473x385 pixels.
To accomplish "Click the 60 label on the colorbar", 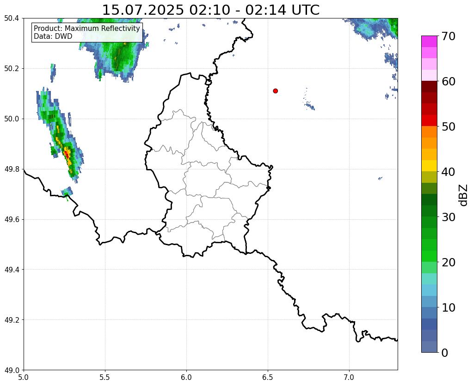I will pos(448,81).
